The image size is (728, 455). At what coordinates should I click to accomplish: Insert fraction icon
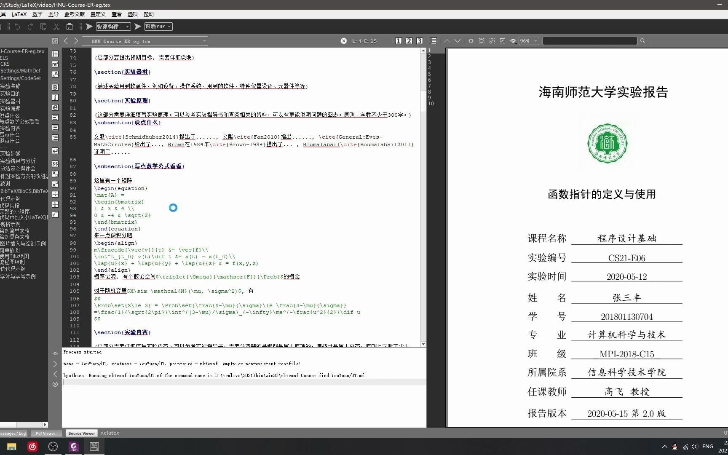pos(55,204)
